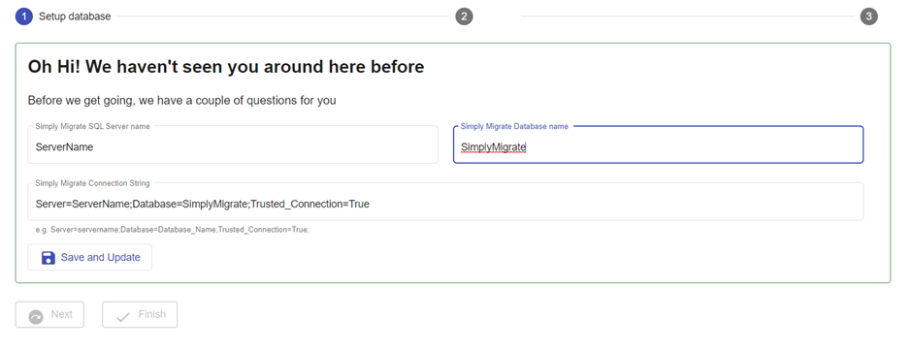Screen dimensions: 912x350
Task: Select the step 1 circle indicator
Action: pos(24,16)
